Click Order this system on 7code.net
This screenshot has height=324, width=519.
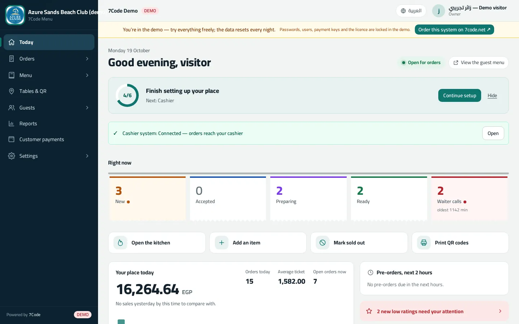tap(454, 30)
